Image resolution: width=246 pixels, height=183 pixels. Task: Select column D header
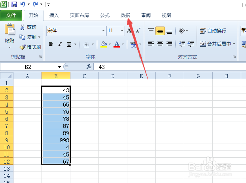coord(113,76)
